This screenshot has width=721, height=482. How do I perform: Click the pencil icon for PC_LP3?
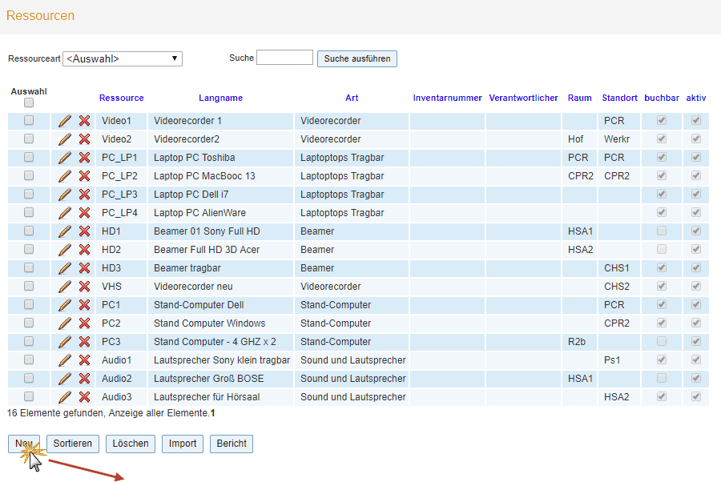coord(65,195)
